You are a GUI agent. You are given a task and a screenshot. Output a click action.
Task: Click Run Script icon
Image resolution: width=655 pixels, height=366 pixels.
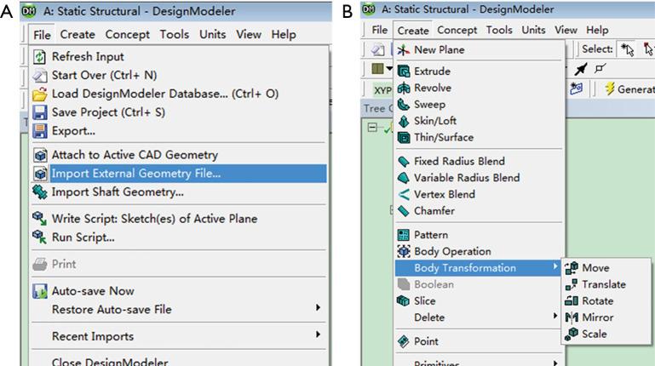(40, 237)
